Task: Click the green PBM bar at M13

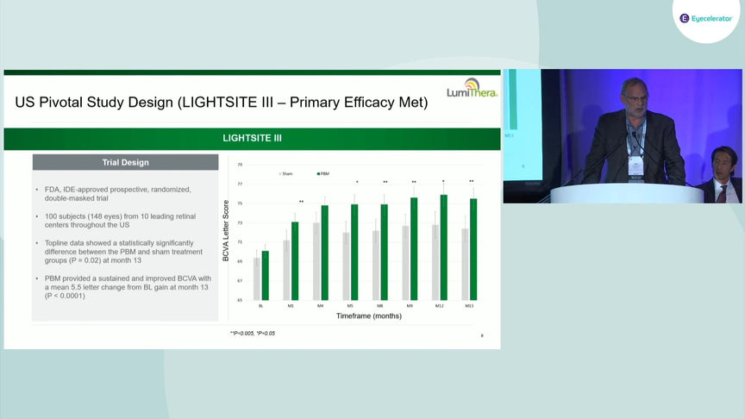Action: click(x=473, y=249)
